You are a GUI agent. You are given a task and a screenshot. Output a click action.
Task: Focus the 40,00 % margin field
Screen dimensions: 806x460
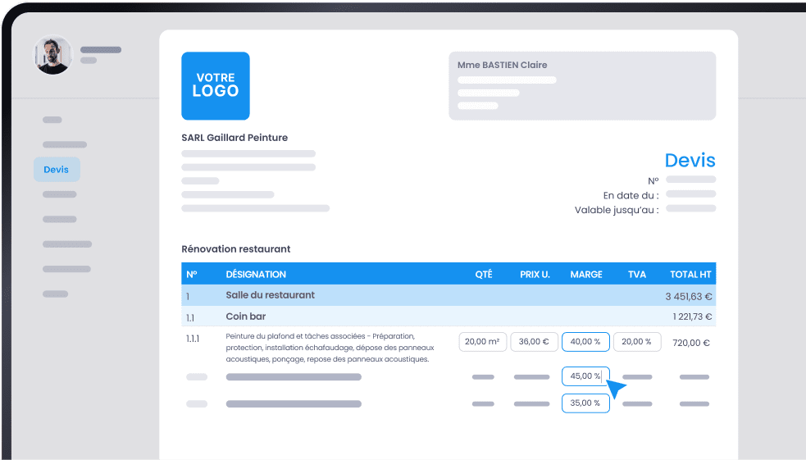pos(585,342)
